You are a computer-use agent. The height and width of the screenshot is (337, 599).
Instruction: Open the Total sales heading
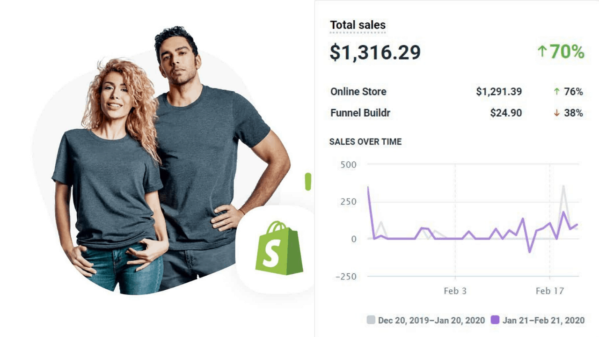pyautogui.click(x=358, y=25)
